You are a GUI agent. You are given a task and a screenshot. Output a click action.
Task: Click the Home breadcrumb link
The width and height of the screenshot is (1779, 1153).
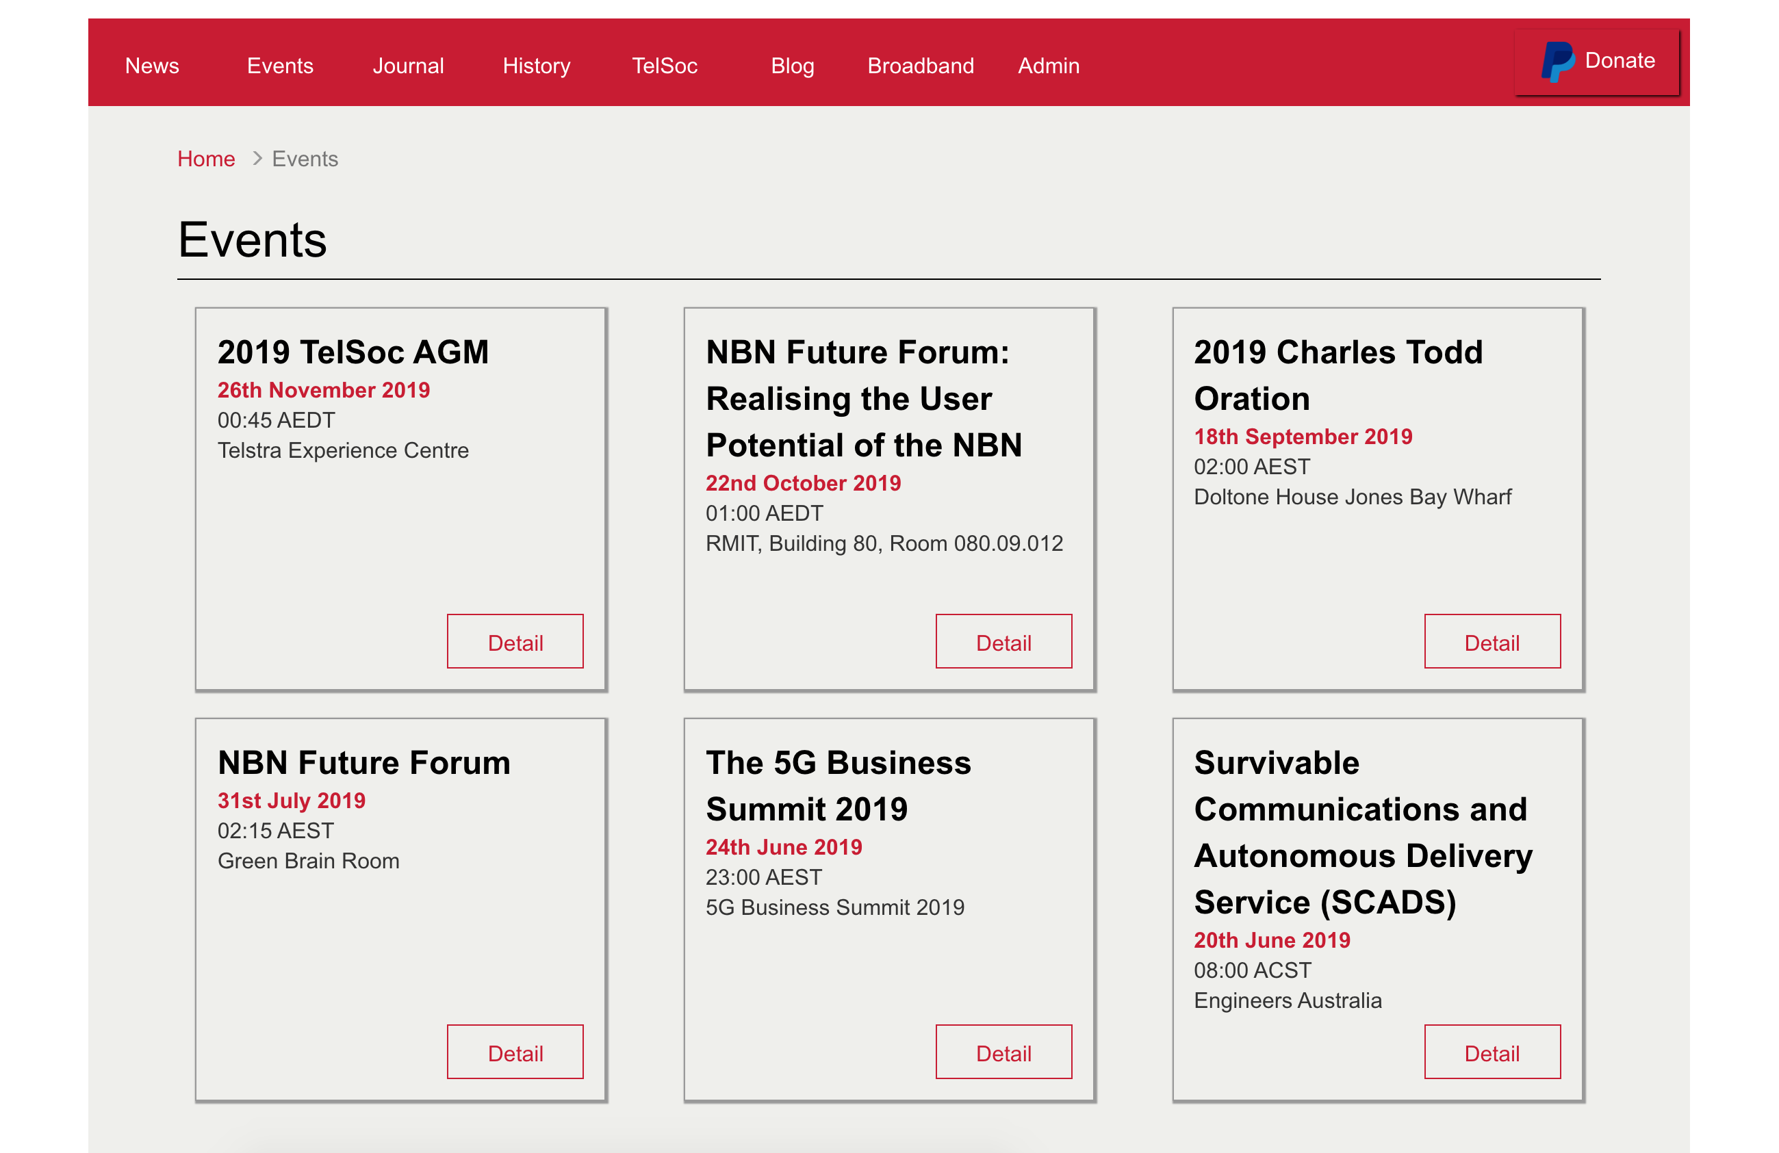(x=205, y=159)
